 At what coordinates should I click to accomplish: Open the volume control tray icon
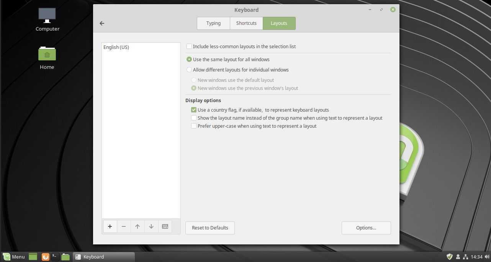click(486, 257)
